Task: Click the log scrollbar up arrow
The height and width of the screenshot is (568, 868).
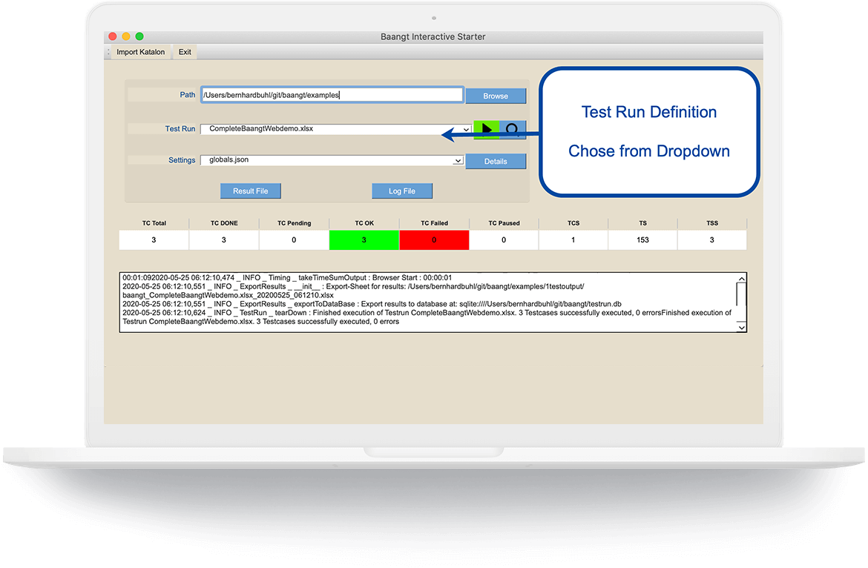Action: pos(741,279)
